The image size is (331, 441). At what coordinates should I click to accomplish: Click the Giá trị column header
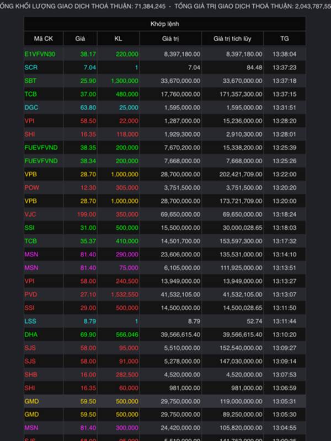pos(170,39)
